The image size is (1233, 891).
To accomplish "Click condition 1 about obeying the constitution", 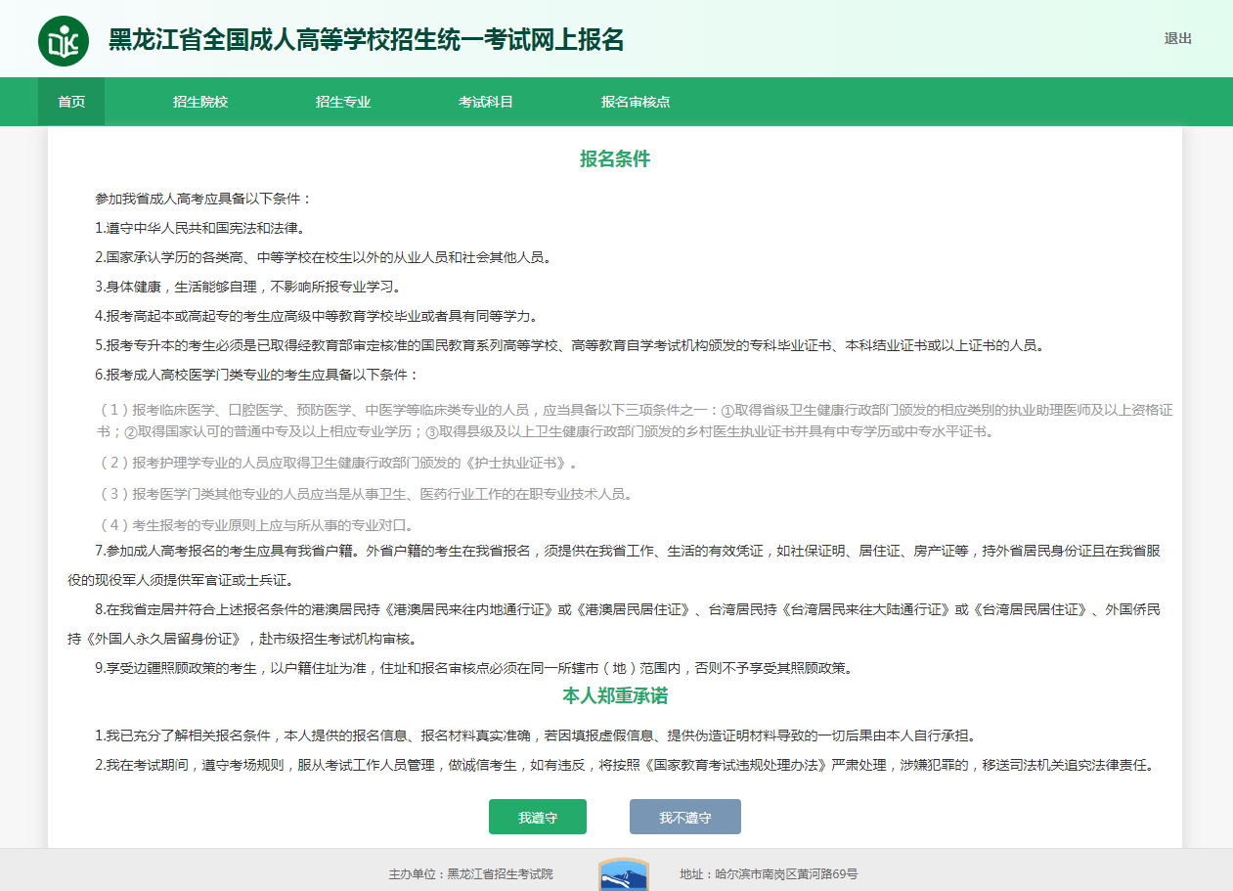I will tap(200, 228).
